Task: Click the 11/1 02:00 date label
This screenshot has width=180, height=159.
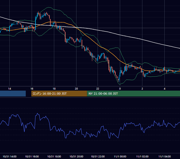Action: click(x=142, y=156)
